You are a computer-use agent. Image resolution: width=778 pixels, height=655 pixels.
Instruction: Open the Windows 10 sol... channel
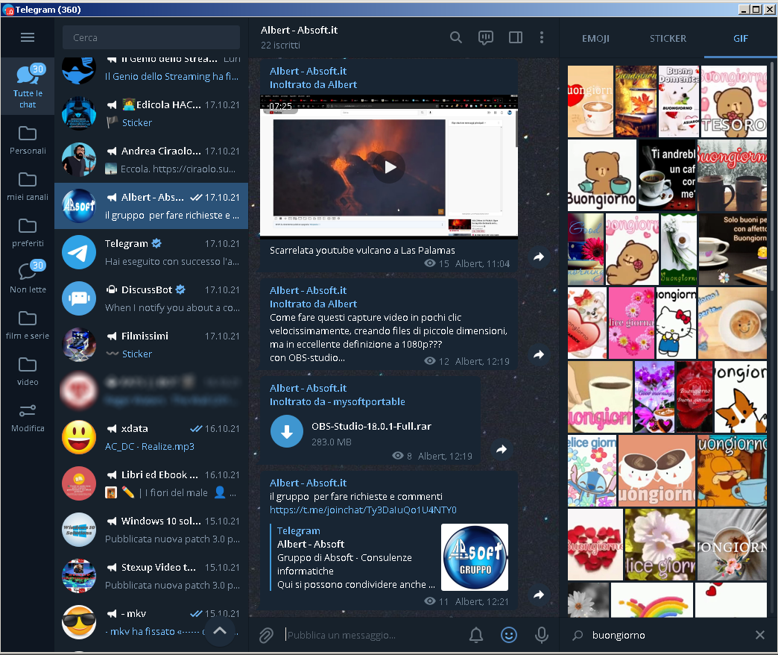coord(151,530)
